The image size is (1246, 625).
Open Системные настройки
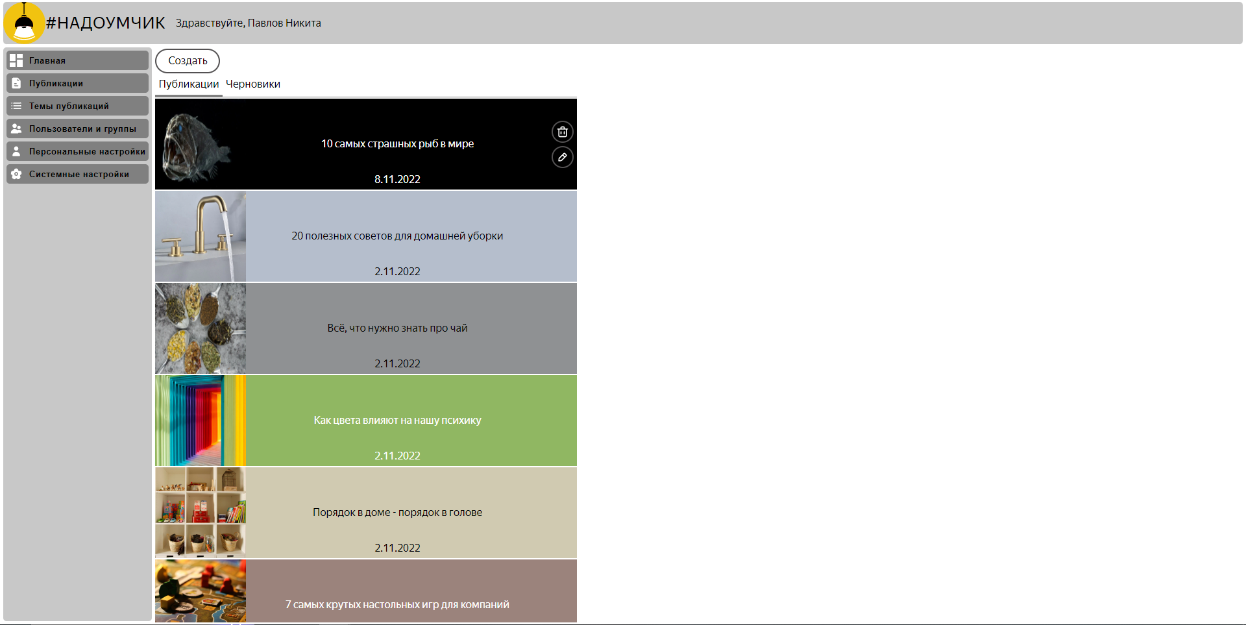point(78,174)
